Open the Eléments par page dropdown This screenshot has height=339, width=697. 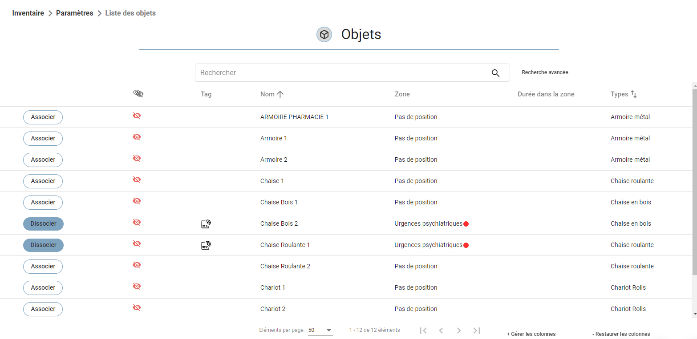[320, 330]
